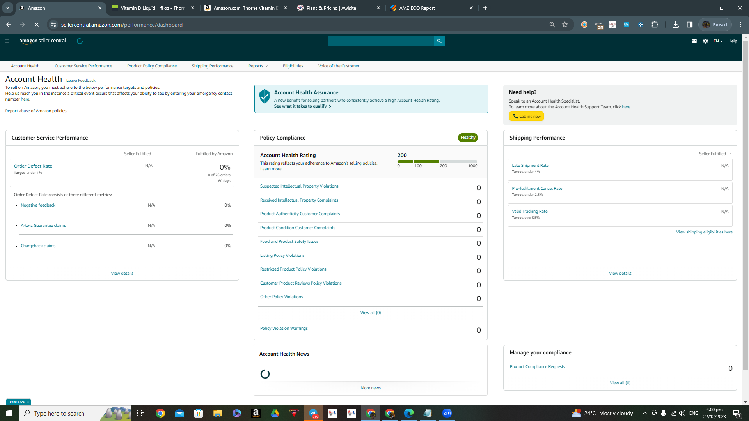Open the Chrome three-dot menu
This screenshot has width=749, height=421.
tap(740, 25)
